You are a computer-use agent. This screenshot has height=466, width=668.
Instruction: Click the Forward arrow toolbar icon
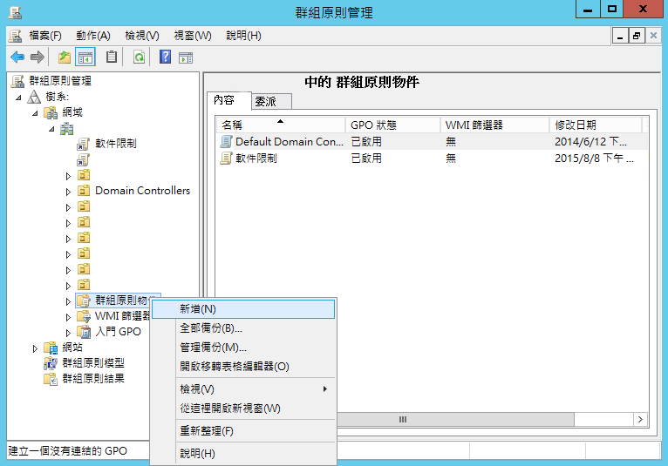point(37,57)
